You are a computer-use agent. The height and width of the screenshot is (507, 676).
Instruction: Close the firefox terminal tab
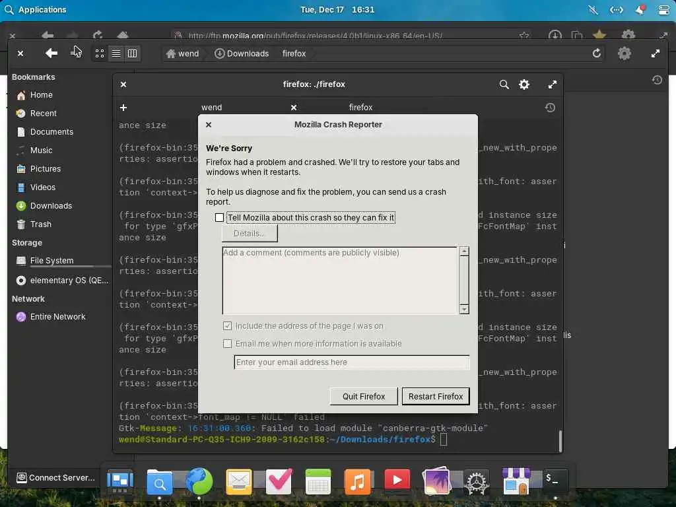pyautogui.click(x=294, y=108)
